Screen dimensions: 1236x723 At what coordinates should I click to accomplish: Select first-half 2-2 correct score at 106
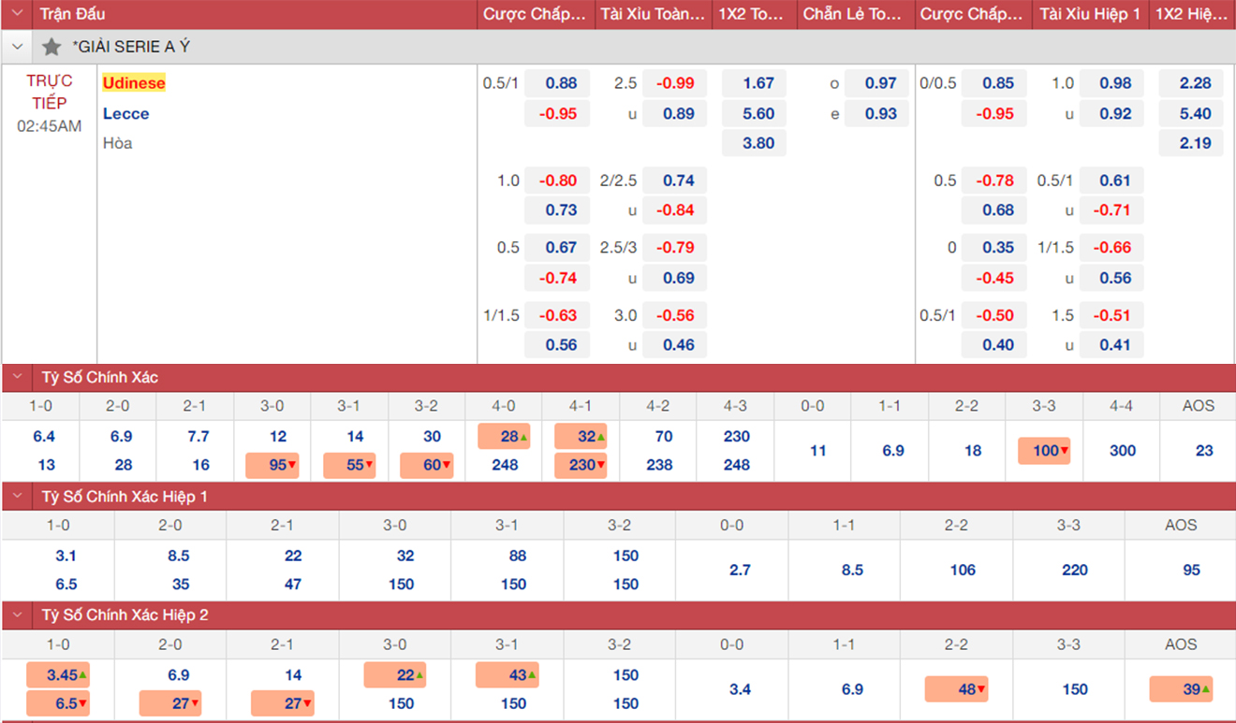pos(962,570)
